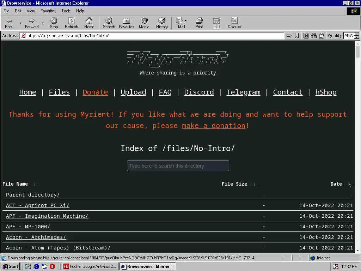
Task: Open the Back button history dropdown arrow
Action: click(x=20, y=23)
